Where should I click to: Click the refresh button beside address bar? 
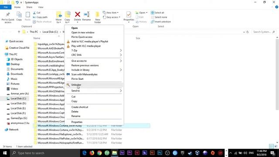248,32
